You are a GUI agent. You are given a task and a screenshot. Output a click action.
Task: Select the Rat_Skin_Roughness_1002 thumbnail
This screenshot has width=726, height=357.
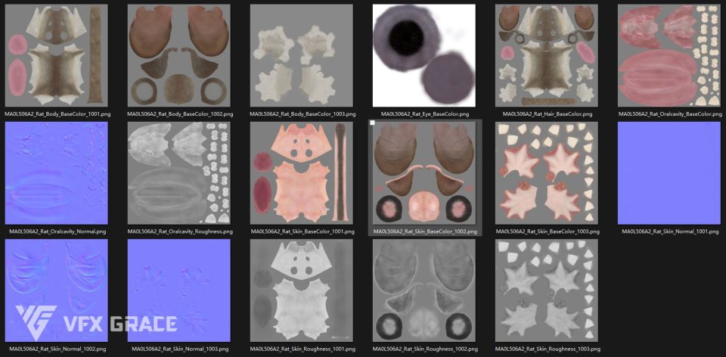424,291
